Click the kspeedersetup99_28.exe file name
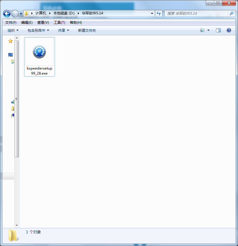Screen dimensions: 238x246 click(x=39, y=71)
